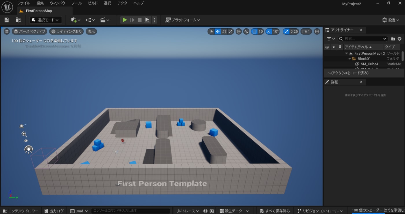Open the アクタ menu
The height and width of the screenshot is (214, 405).
click(122, 3)
